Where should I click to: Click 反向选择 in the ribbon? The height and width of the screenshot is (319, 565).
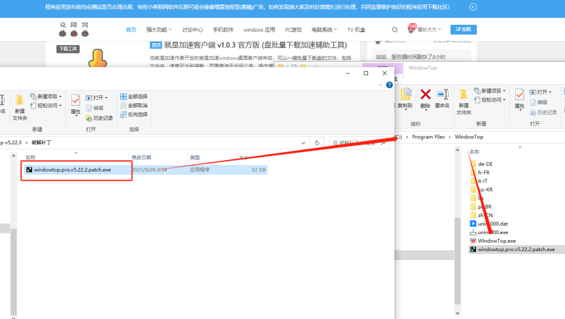click(x=134, y=115)
